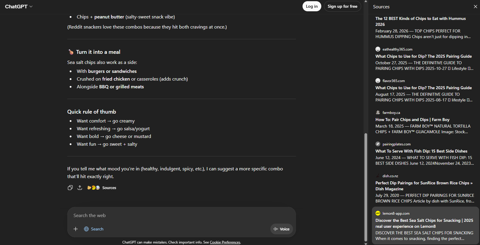
Task: Open the Sources label under the response
Action: 109,188
